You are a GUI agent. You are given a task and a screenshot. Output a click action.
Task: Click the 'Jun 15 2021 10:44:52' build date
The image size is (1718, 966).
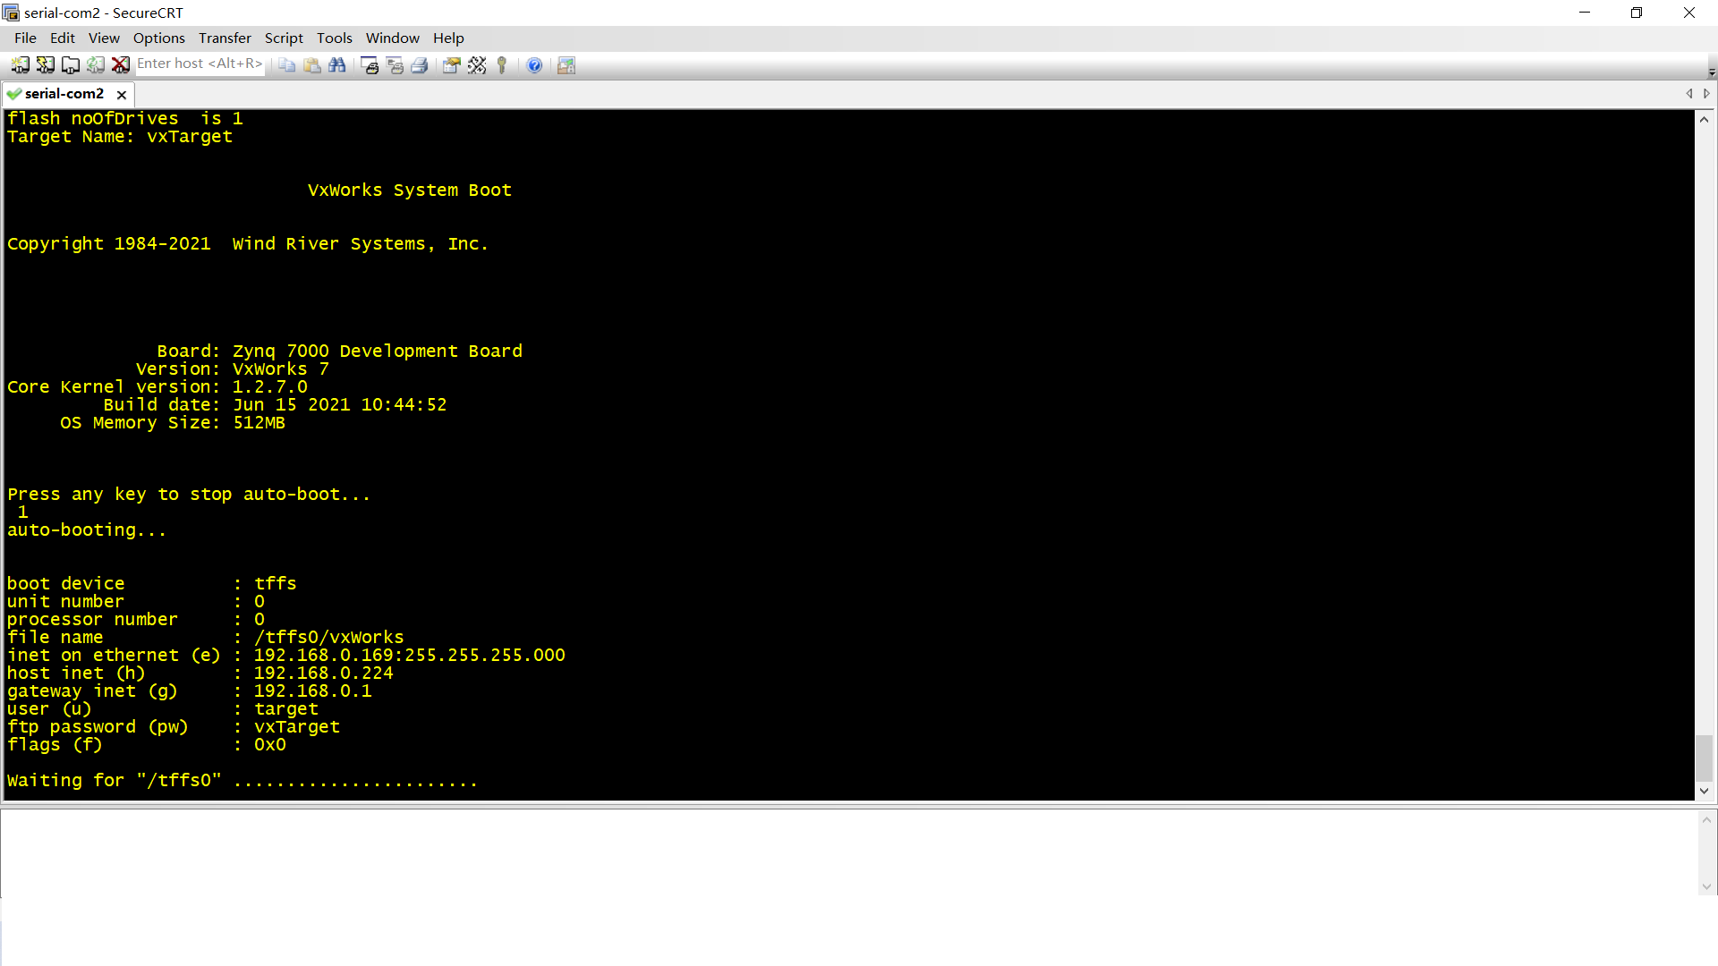(x=340, y=404)
